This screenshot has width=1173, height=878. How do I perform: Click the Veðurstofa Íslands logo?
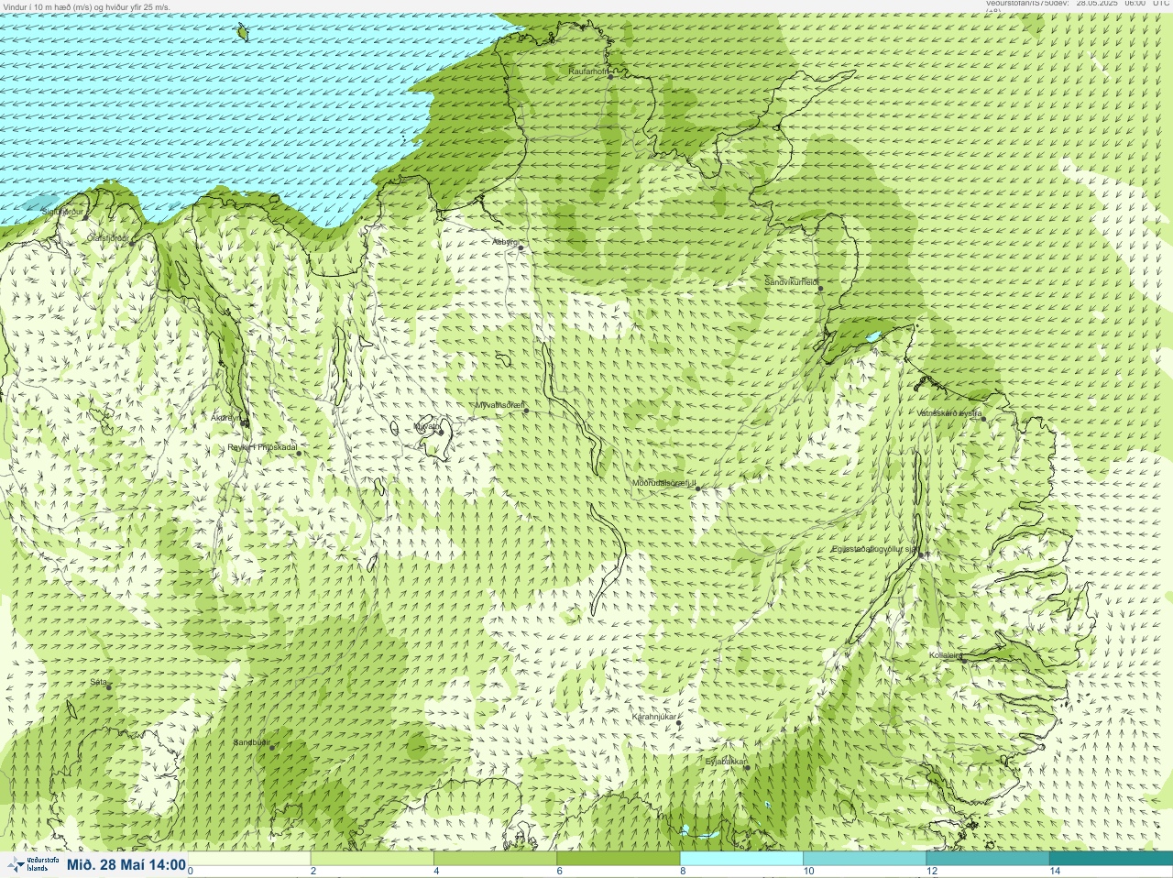pyautogui.click(x=31, y=864)
